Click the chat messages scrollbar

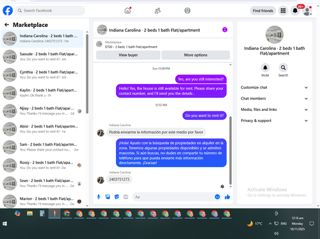(230, 151)
